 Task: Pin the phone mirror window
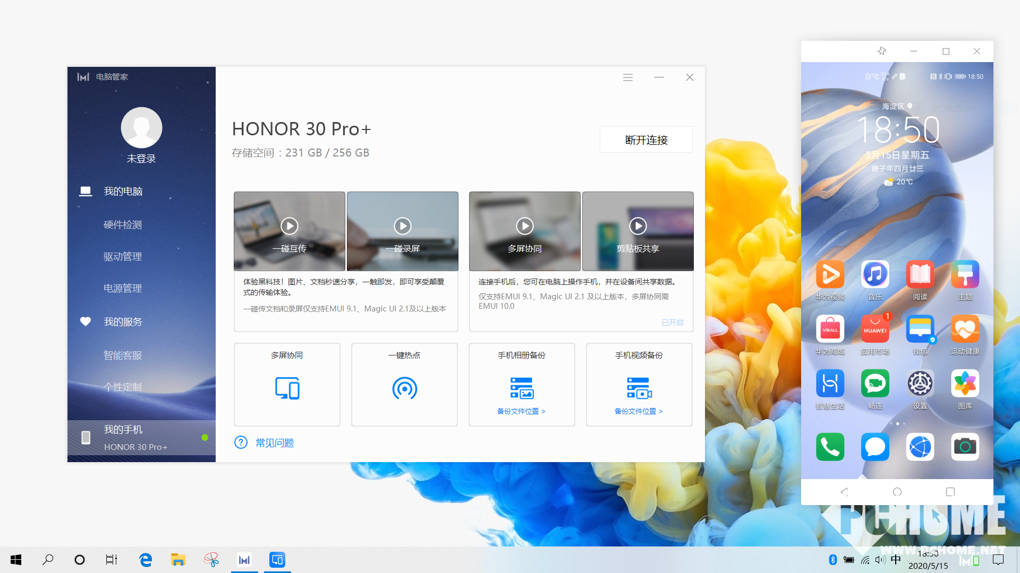pyautogui.click(x=882, y=51)
